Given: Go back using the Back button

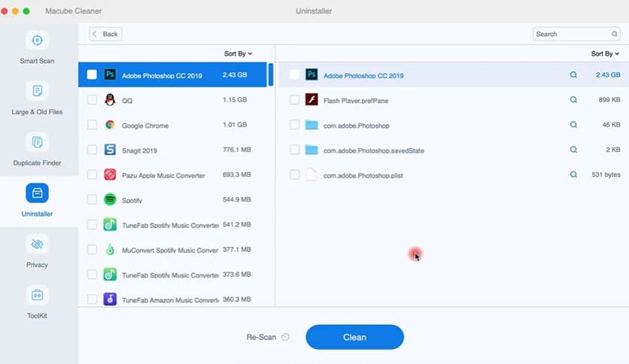Looking at the screenshot, I should (105, 34).
